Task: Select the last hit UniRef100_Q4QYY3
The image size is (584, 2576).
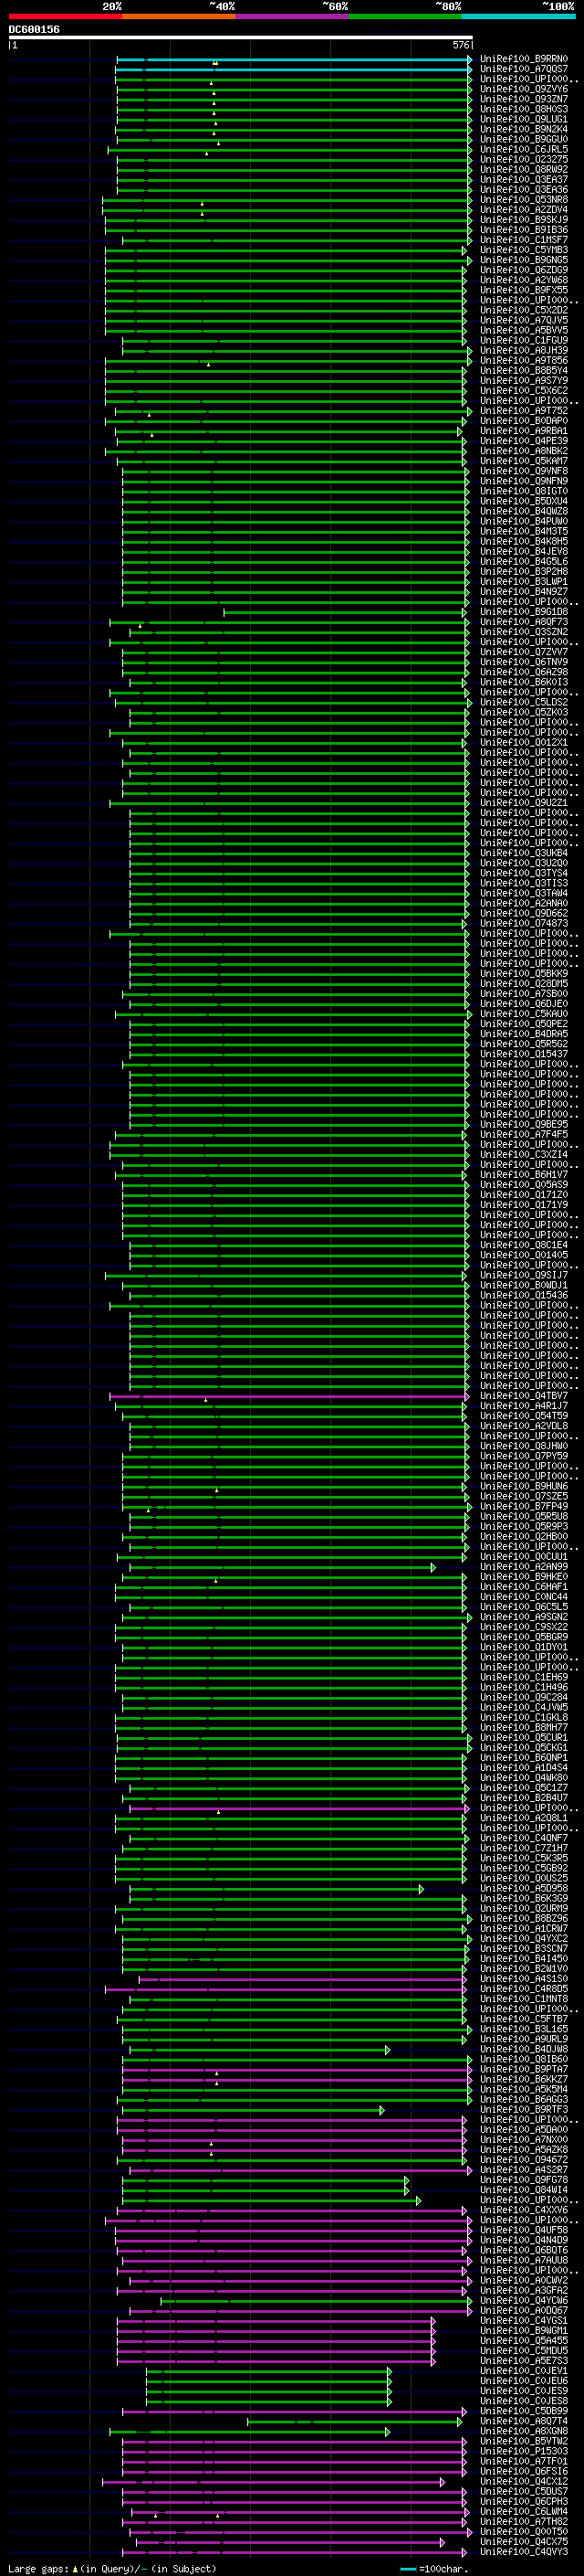Action: click(x=524, y=2552)
